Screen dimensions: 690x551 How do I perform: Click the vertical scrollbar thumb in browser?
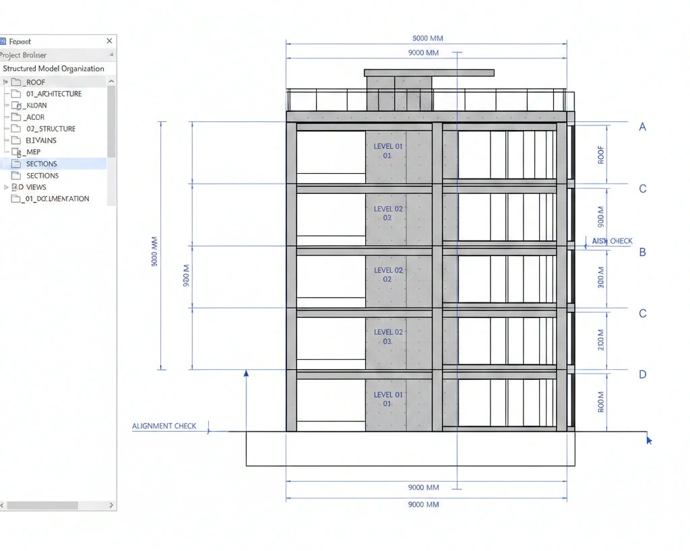[111, 122]
